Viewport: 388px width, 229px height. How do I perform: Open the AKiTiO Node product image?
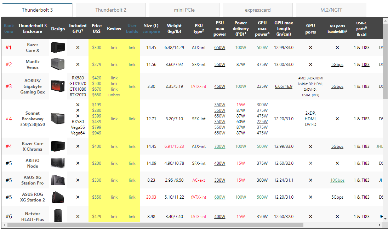[58, 163]
